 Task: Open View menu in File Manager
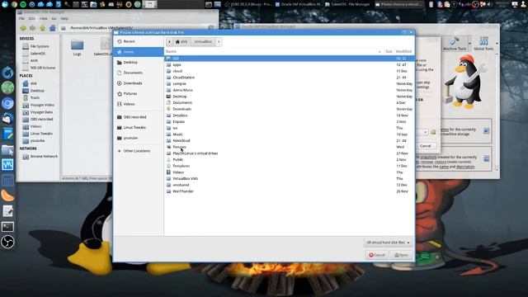tap(44, 18)
